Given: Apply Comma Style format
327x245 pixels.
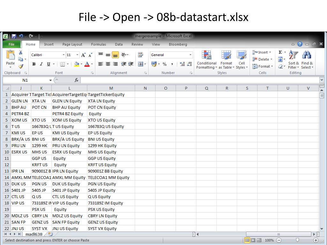Looking at the screenshot, I should (x=172, y=64).
